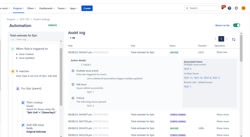Refresh the audit log with the reload icon
The height and width of the screenshot is (137, 250).
(x=234, y=40)
